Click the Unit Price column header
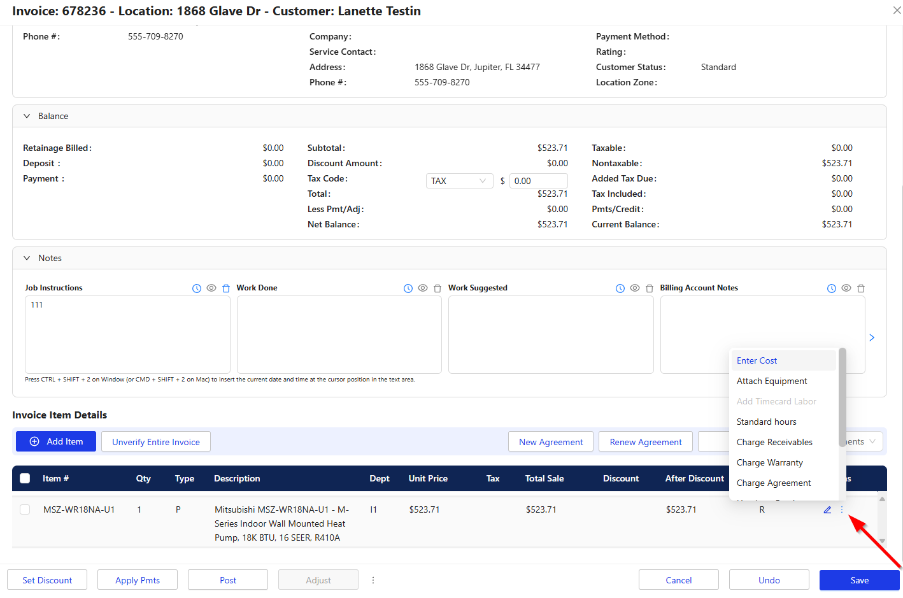The height and width of the screenshot is (598, 903). coord(428,478)
